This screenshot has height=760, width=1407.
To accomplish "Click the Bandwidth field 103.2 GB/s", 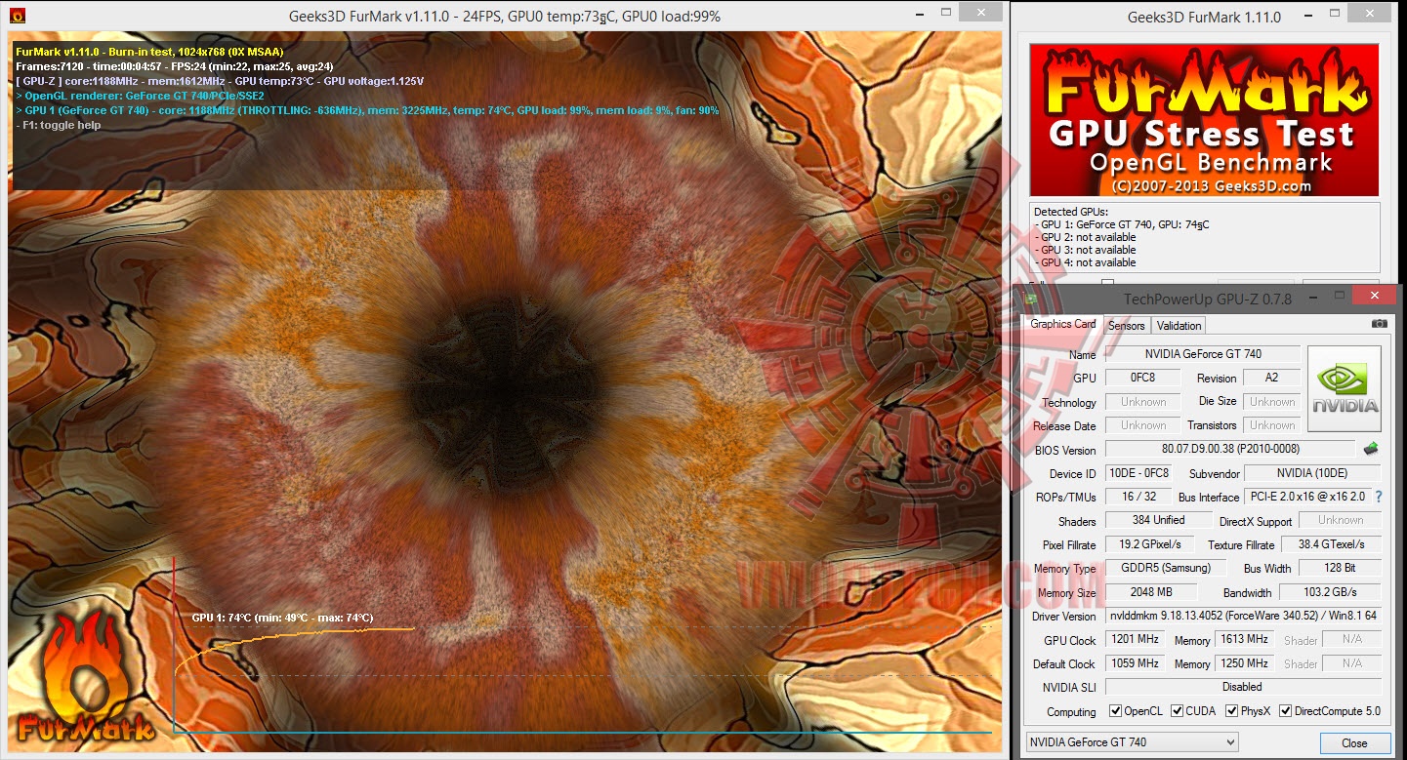I will [x=1330, y=592].
